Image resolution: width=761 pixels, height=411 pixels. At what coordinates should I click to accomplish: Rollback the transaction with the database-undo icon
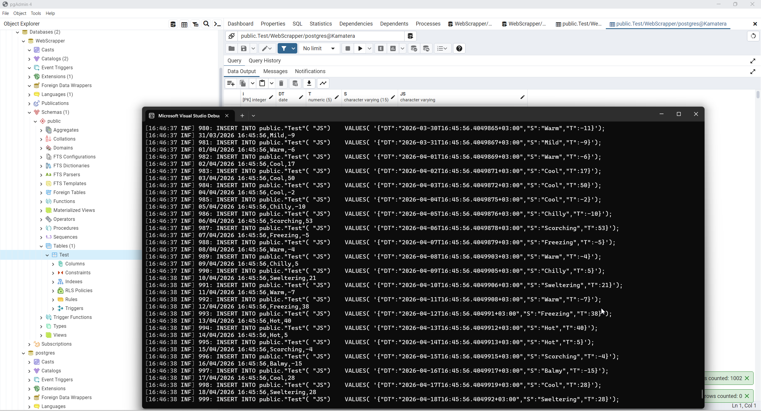(x=426, y=48)
